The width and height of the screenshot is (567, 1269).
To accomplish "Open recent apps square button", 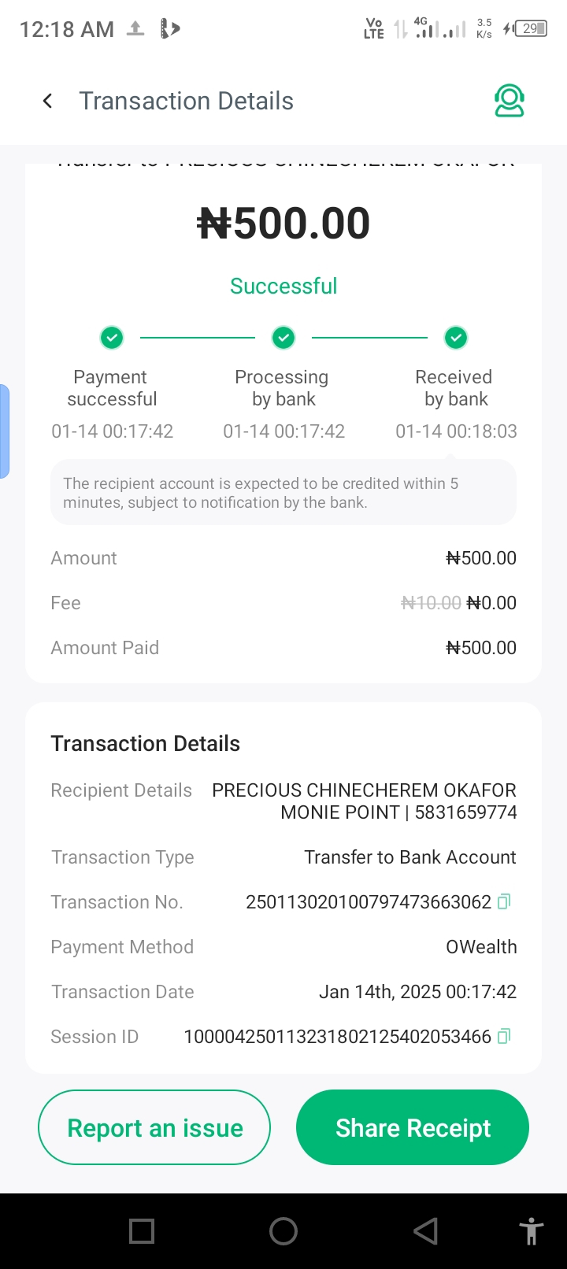I will point(142,1231).
